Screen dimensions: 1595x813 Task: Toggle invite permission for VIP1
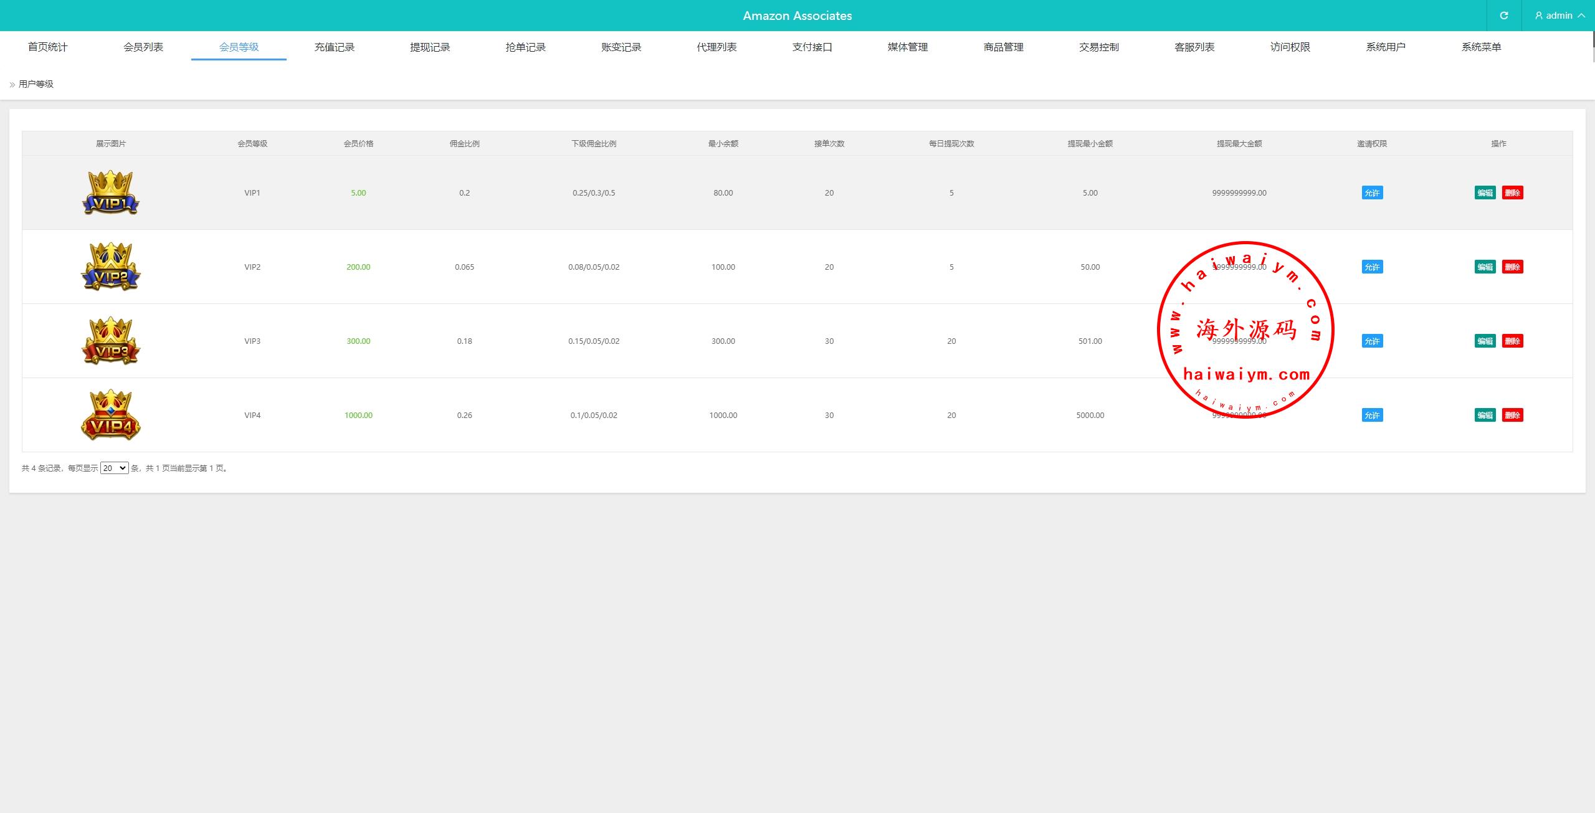(x=1372, y=193)
